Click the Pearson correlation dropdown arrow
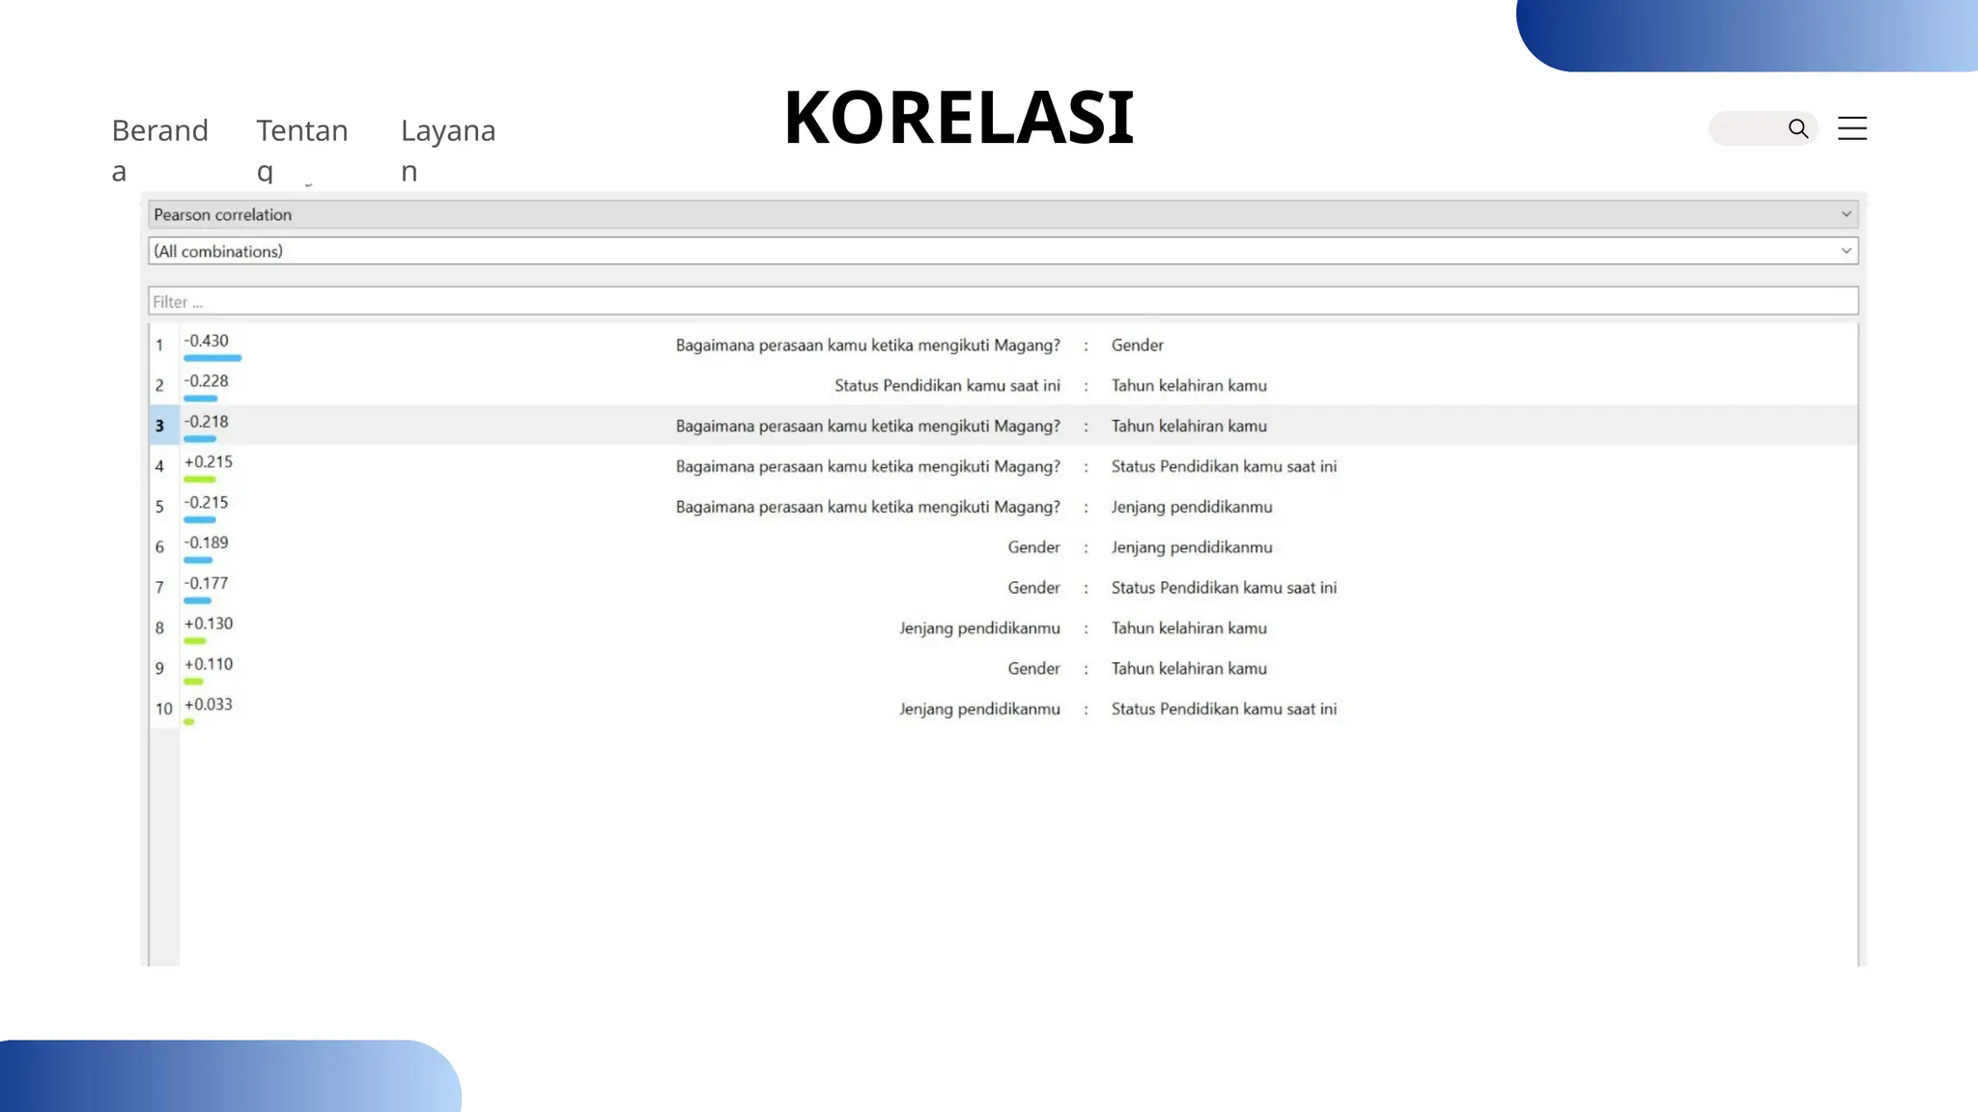Image resolution: width=1978 pixels, height=1112 pixels. coord(1846,214)
